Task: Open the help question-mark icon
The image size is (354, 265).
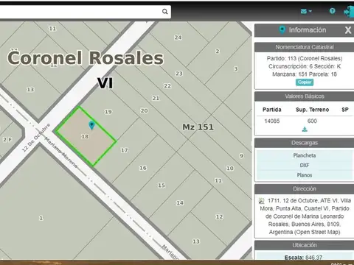Action: point(332,11)
